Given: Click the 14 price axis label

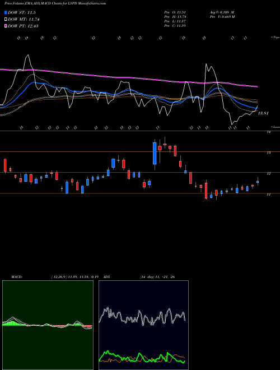Looking at the screenshot, I should 268,132.
